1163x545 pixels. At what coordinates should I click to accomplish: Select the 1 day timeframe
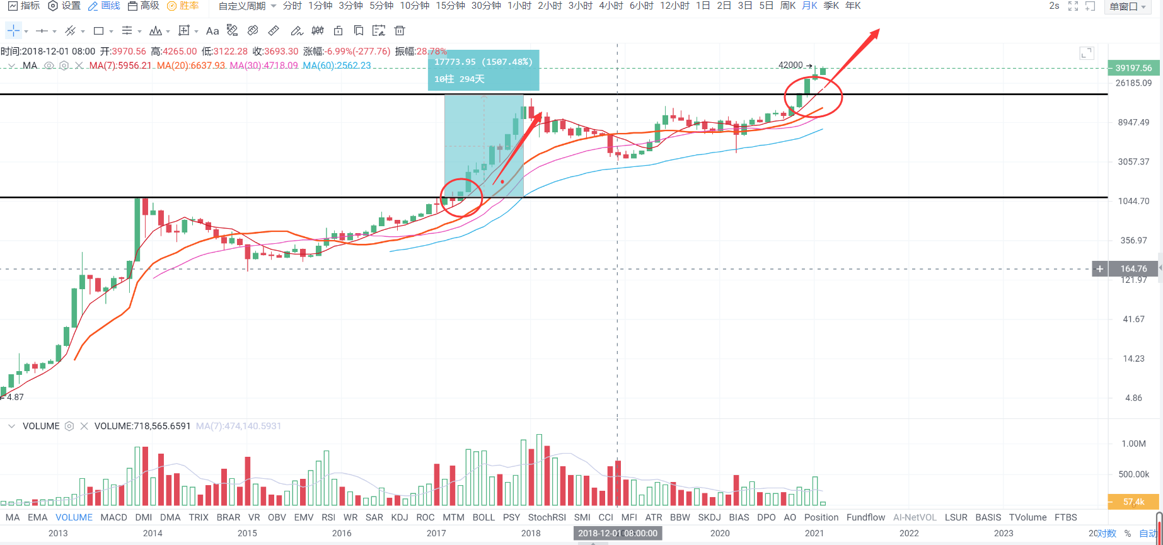tap(703, 6)
